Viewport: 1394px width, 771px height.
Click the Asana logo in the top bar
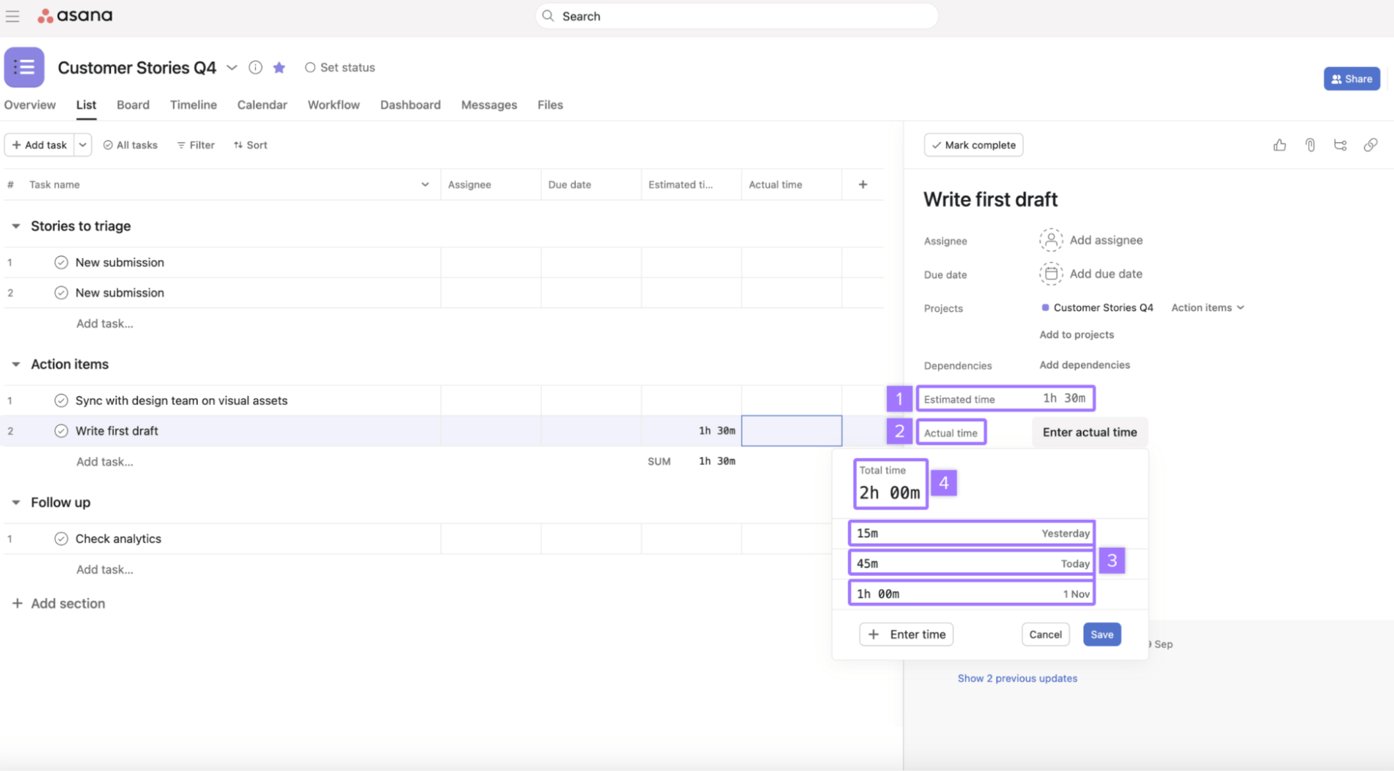pyautogui.click(x=75, y=15)
